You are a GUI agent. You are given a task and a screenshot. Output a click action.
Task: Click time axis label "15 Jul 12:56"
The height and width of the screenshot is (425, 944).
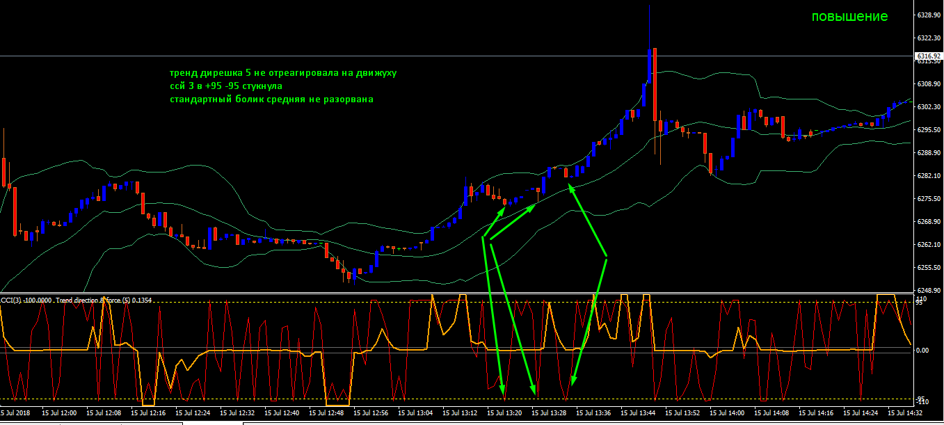[372, 412]
